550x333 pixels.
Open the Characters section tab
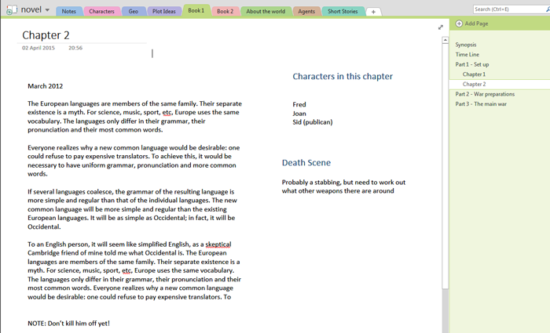[x=101, y=11]
